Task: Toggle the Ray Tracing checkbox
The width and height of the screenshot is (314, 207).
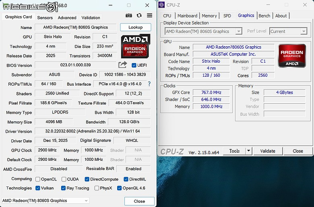Action: [63, 188]
